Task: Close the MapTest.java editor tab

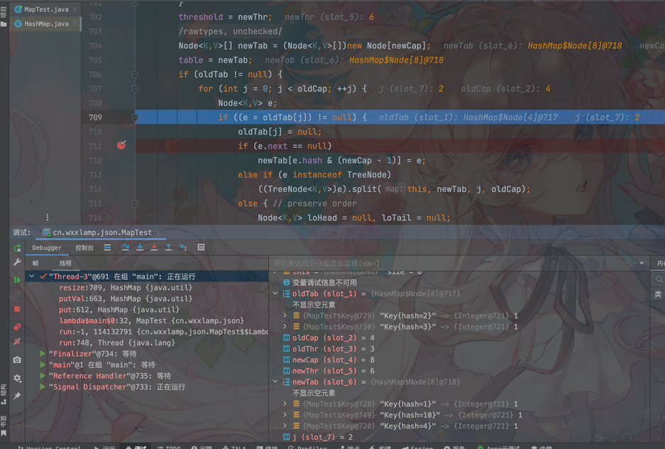Action: (x=75, y=9)
